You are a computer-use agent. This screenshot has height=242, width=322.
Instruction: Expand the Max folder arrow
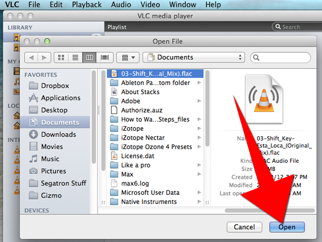pos(199,174)
